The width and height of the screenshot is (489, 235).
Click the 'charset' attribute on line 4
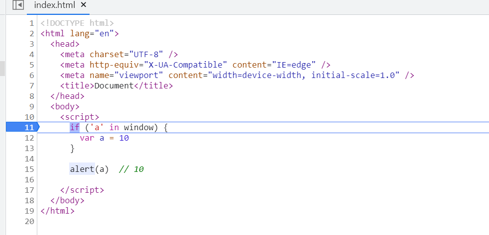pyautogui.click(x=106, y=55)
